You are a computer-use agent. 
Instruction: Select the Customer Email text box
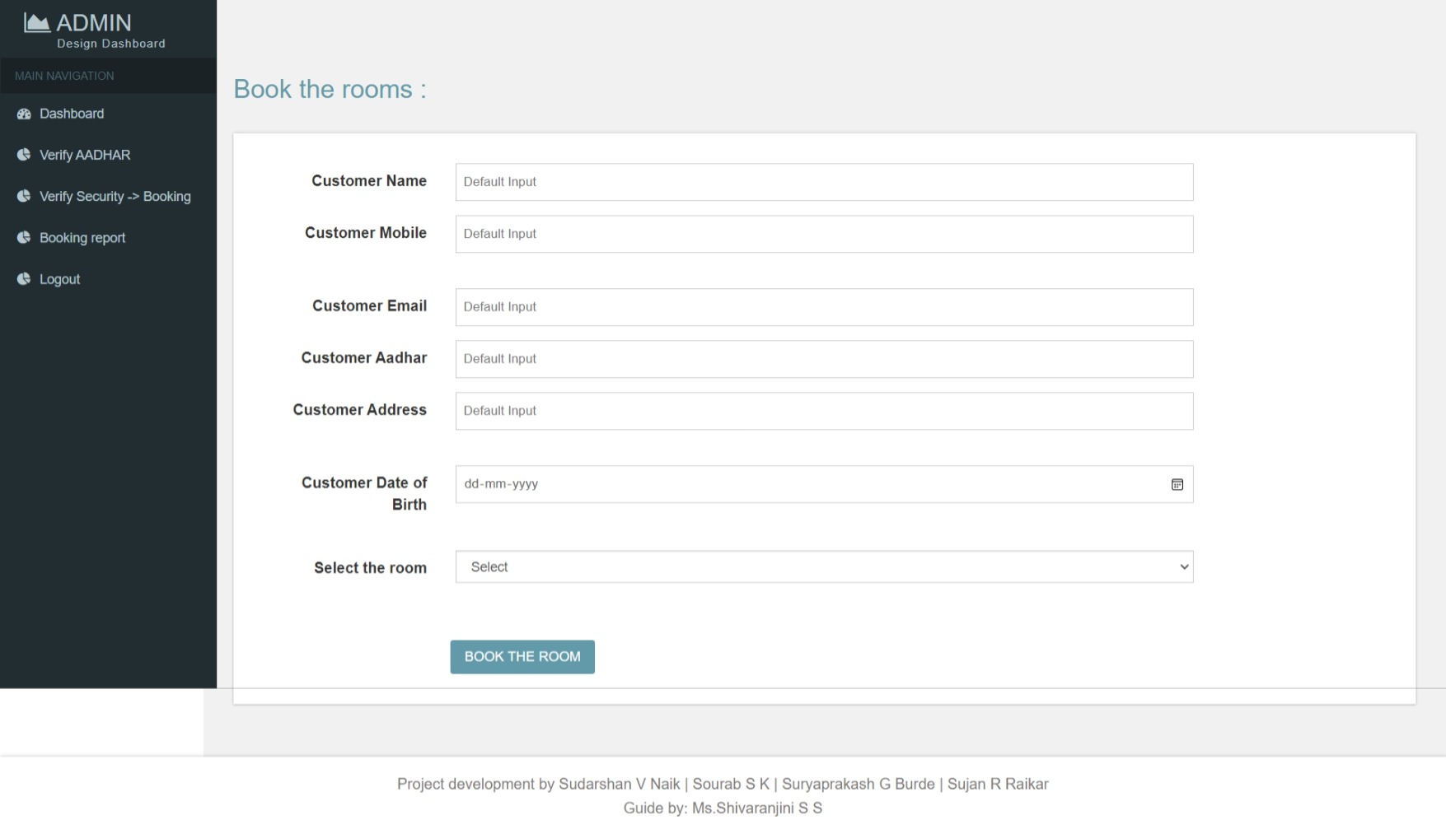[x=824, y=307]
